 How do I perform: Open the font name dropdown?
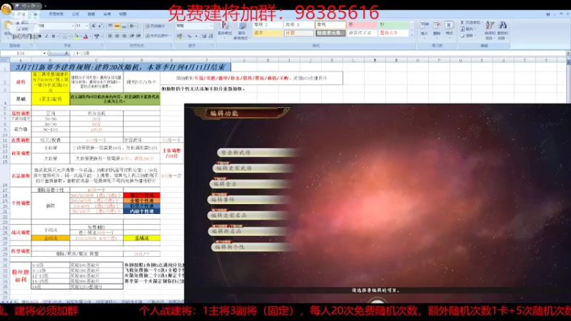click(x=73, y=26)
